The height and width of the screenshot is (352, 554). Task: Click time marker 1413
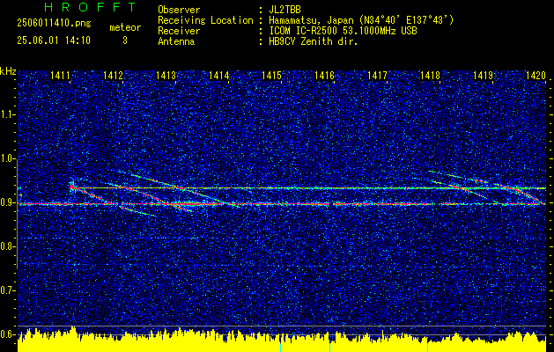(x=166, y=75)
